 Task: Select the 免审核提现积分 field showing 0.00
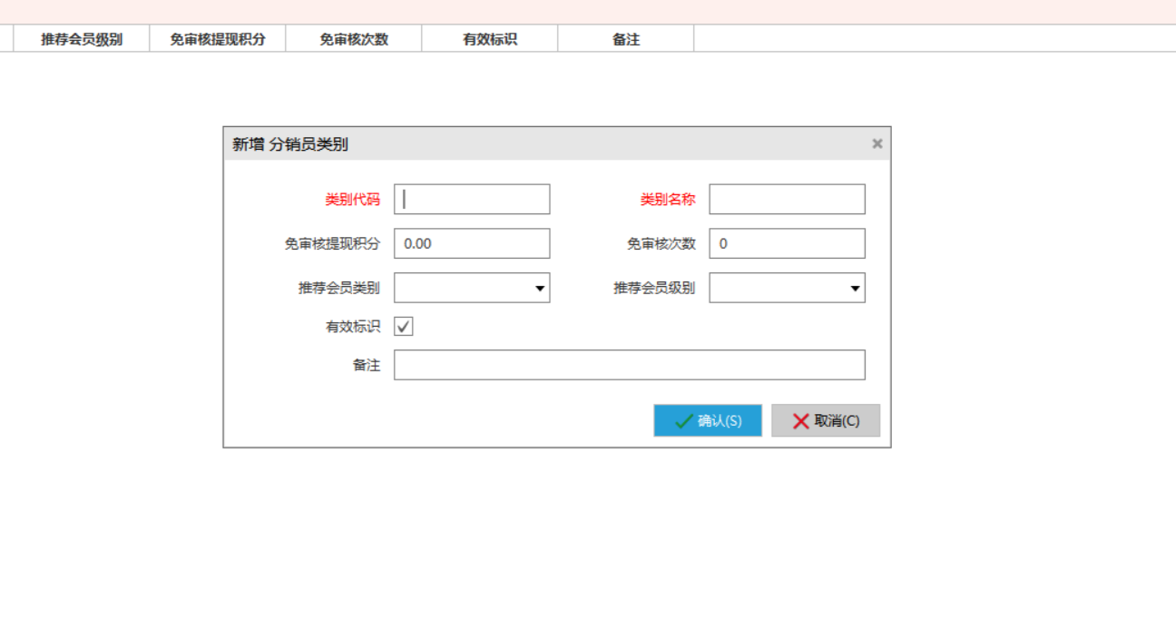[x=472, y=243]
